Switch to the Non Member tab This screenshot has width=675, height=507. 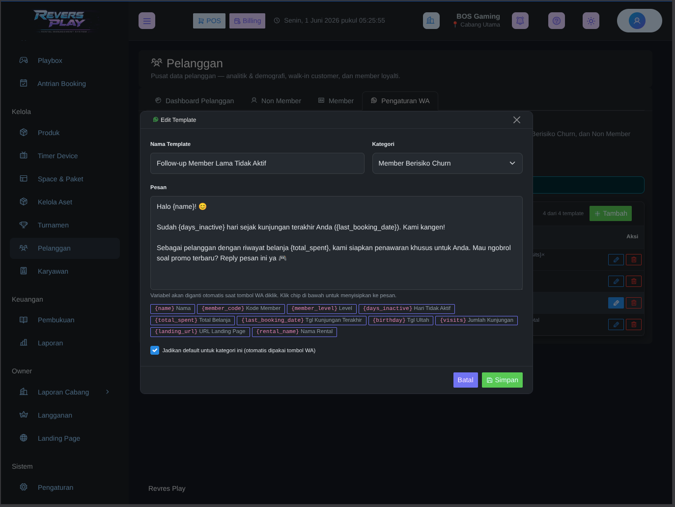276,101
